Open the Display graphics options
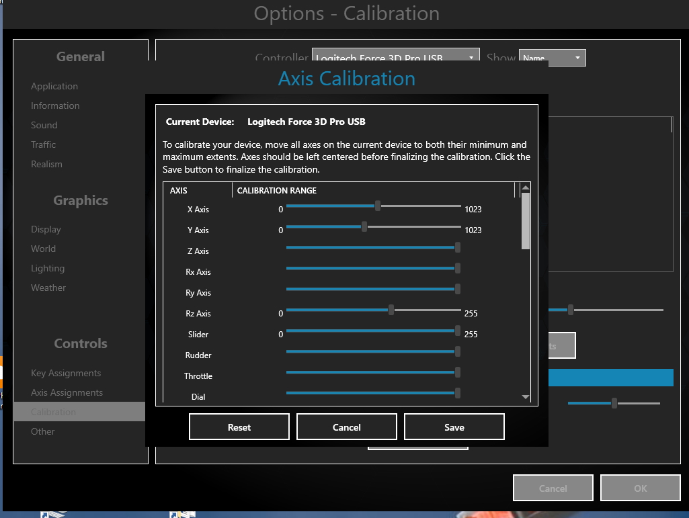This screenshot has width=689, height=518. click(x=46, y=229)
